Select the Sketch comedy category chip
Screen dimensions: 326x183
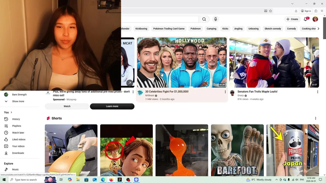coord(273,29)
